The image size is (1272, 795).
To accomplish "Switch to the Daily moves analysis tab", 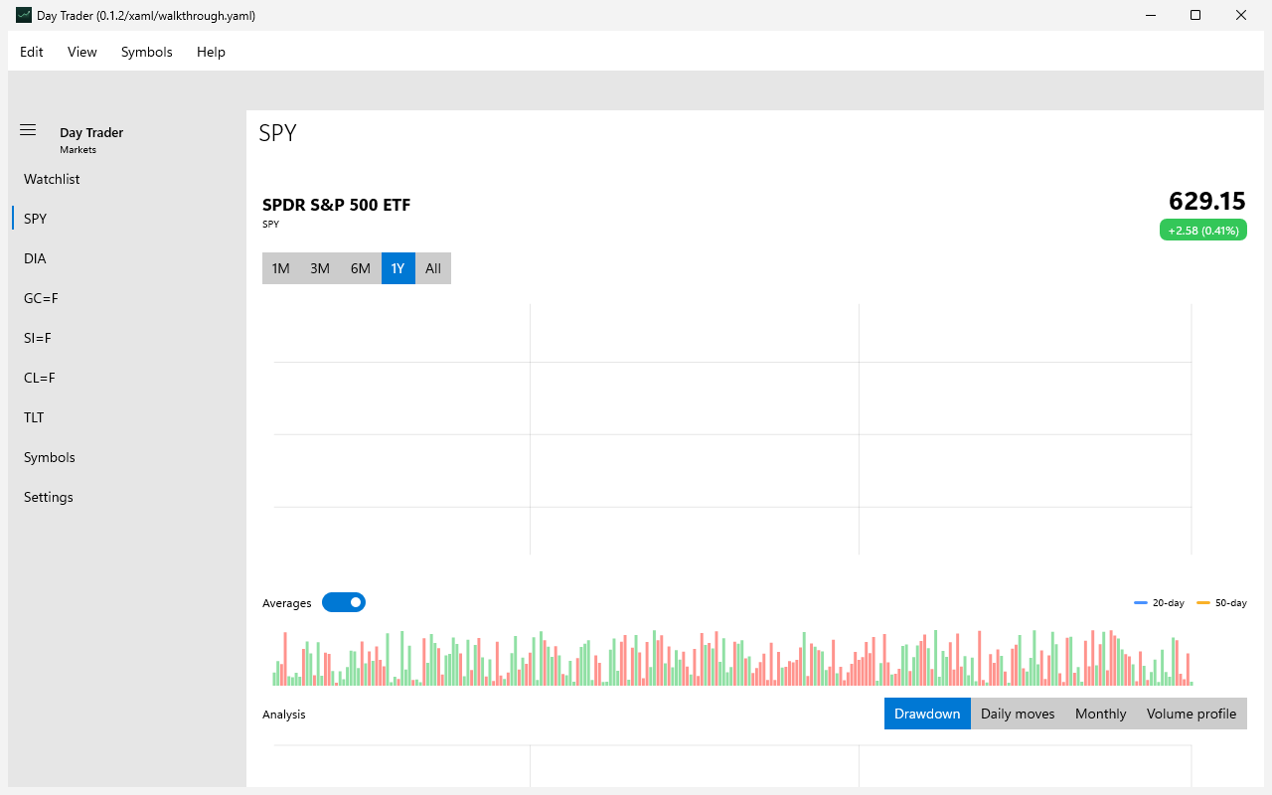I will (1018, 714).
